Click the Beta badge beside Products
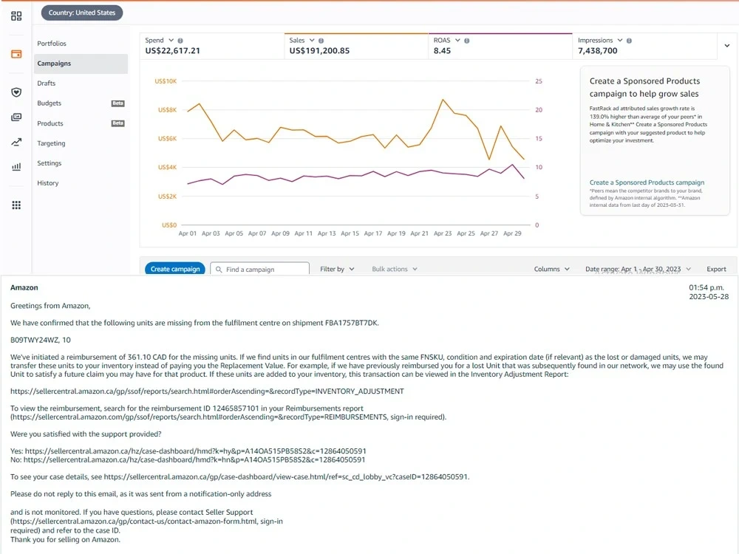The image size is (739, 554). pyautogui.click(x=118, y=123)
